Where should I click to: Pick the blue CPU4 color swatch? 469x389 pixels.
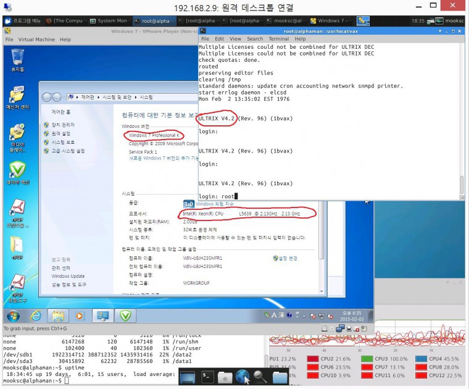click(421, 359)
